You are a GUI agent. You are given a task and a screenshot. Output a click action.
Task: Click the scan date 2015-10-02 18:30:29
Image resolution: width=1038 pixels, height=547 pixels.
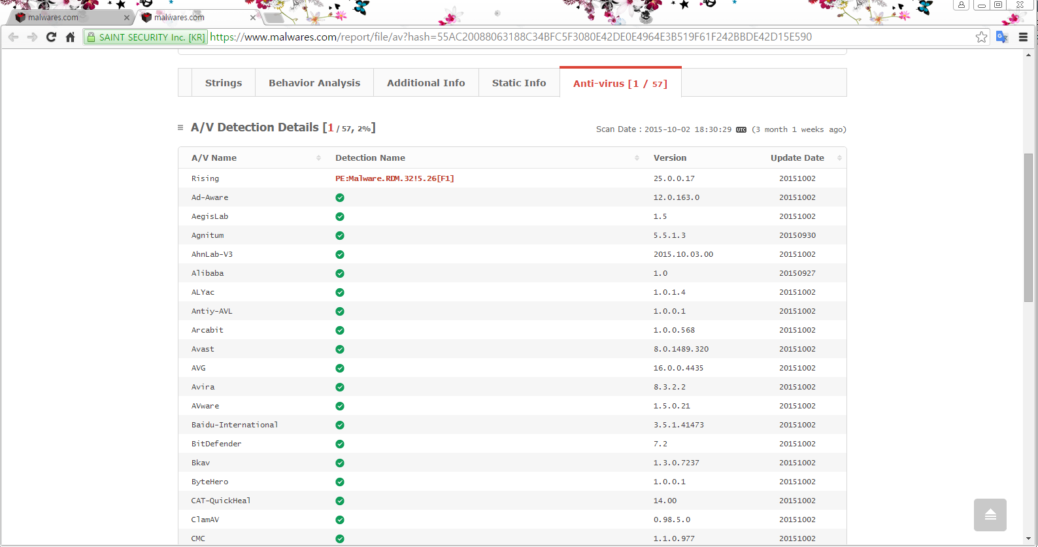pyautogui.click(x=688, y=129)
